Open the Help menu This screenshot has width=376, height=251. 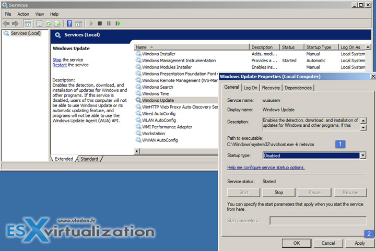[54, 14]
